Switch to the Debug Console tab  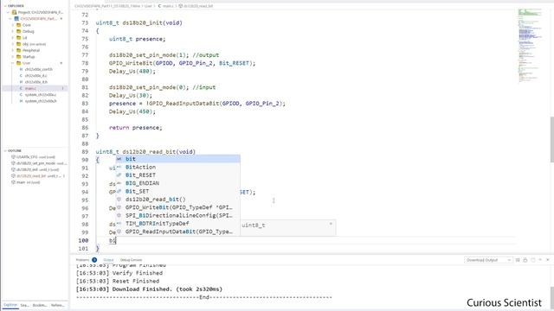point(131,260)
